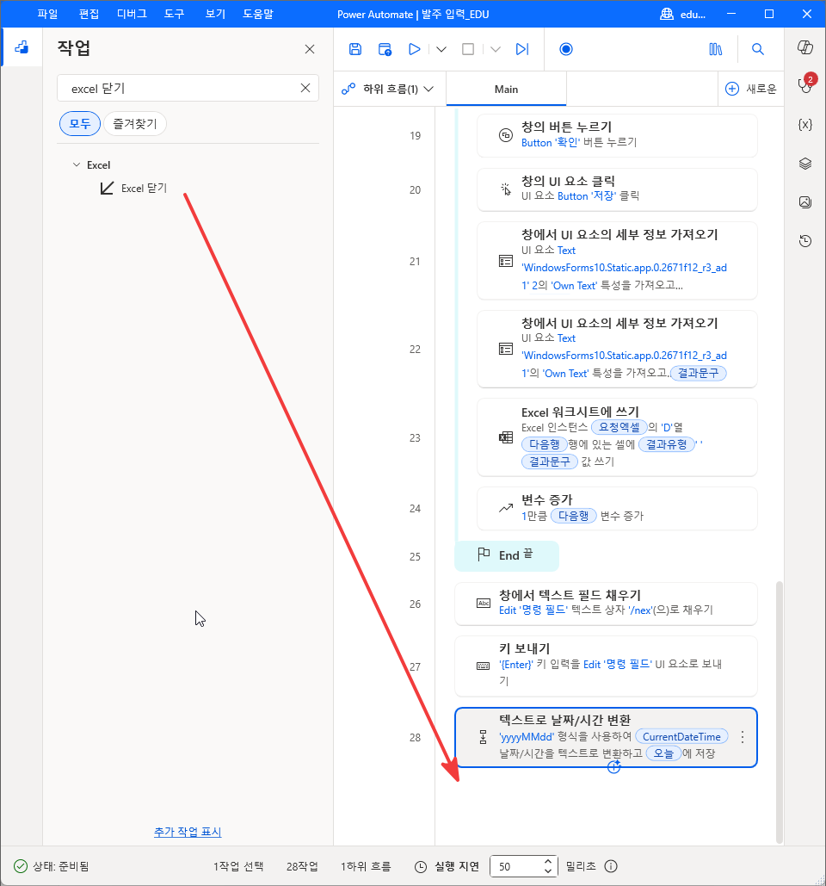
Task: Run the flow with the play icon
Action: (x=415, y=49)
